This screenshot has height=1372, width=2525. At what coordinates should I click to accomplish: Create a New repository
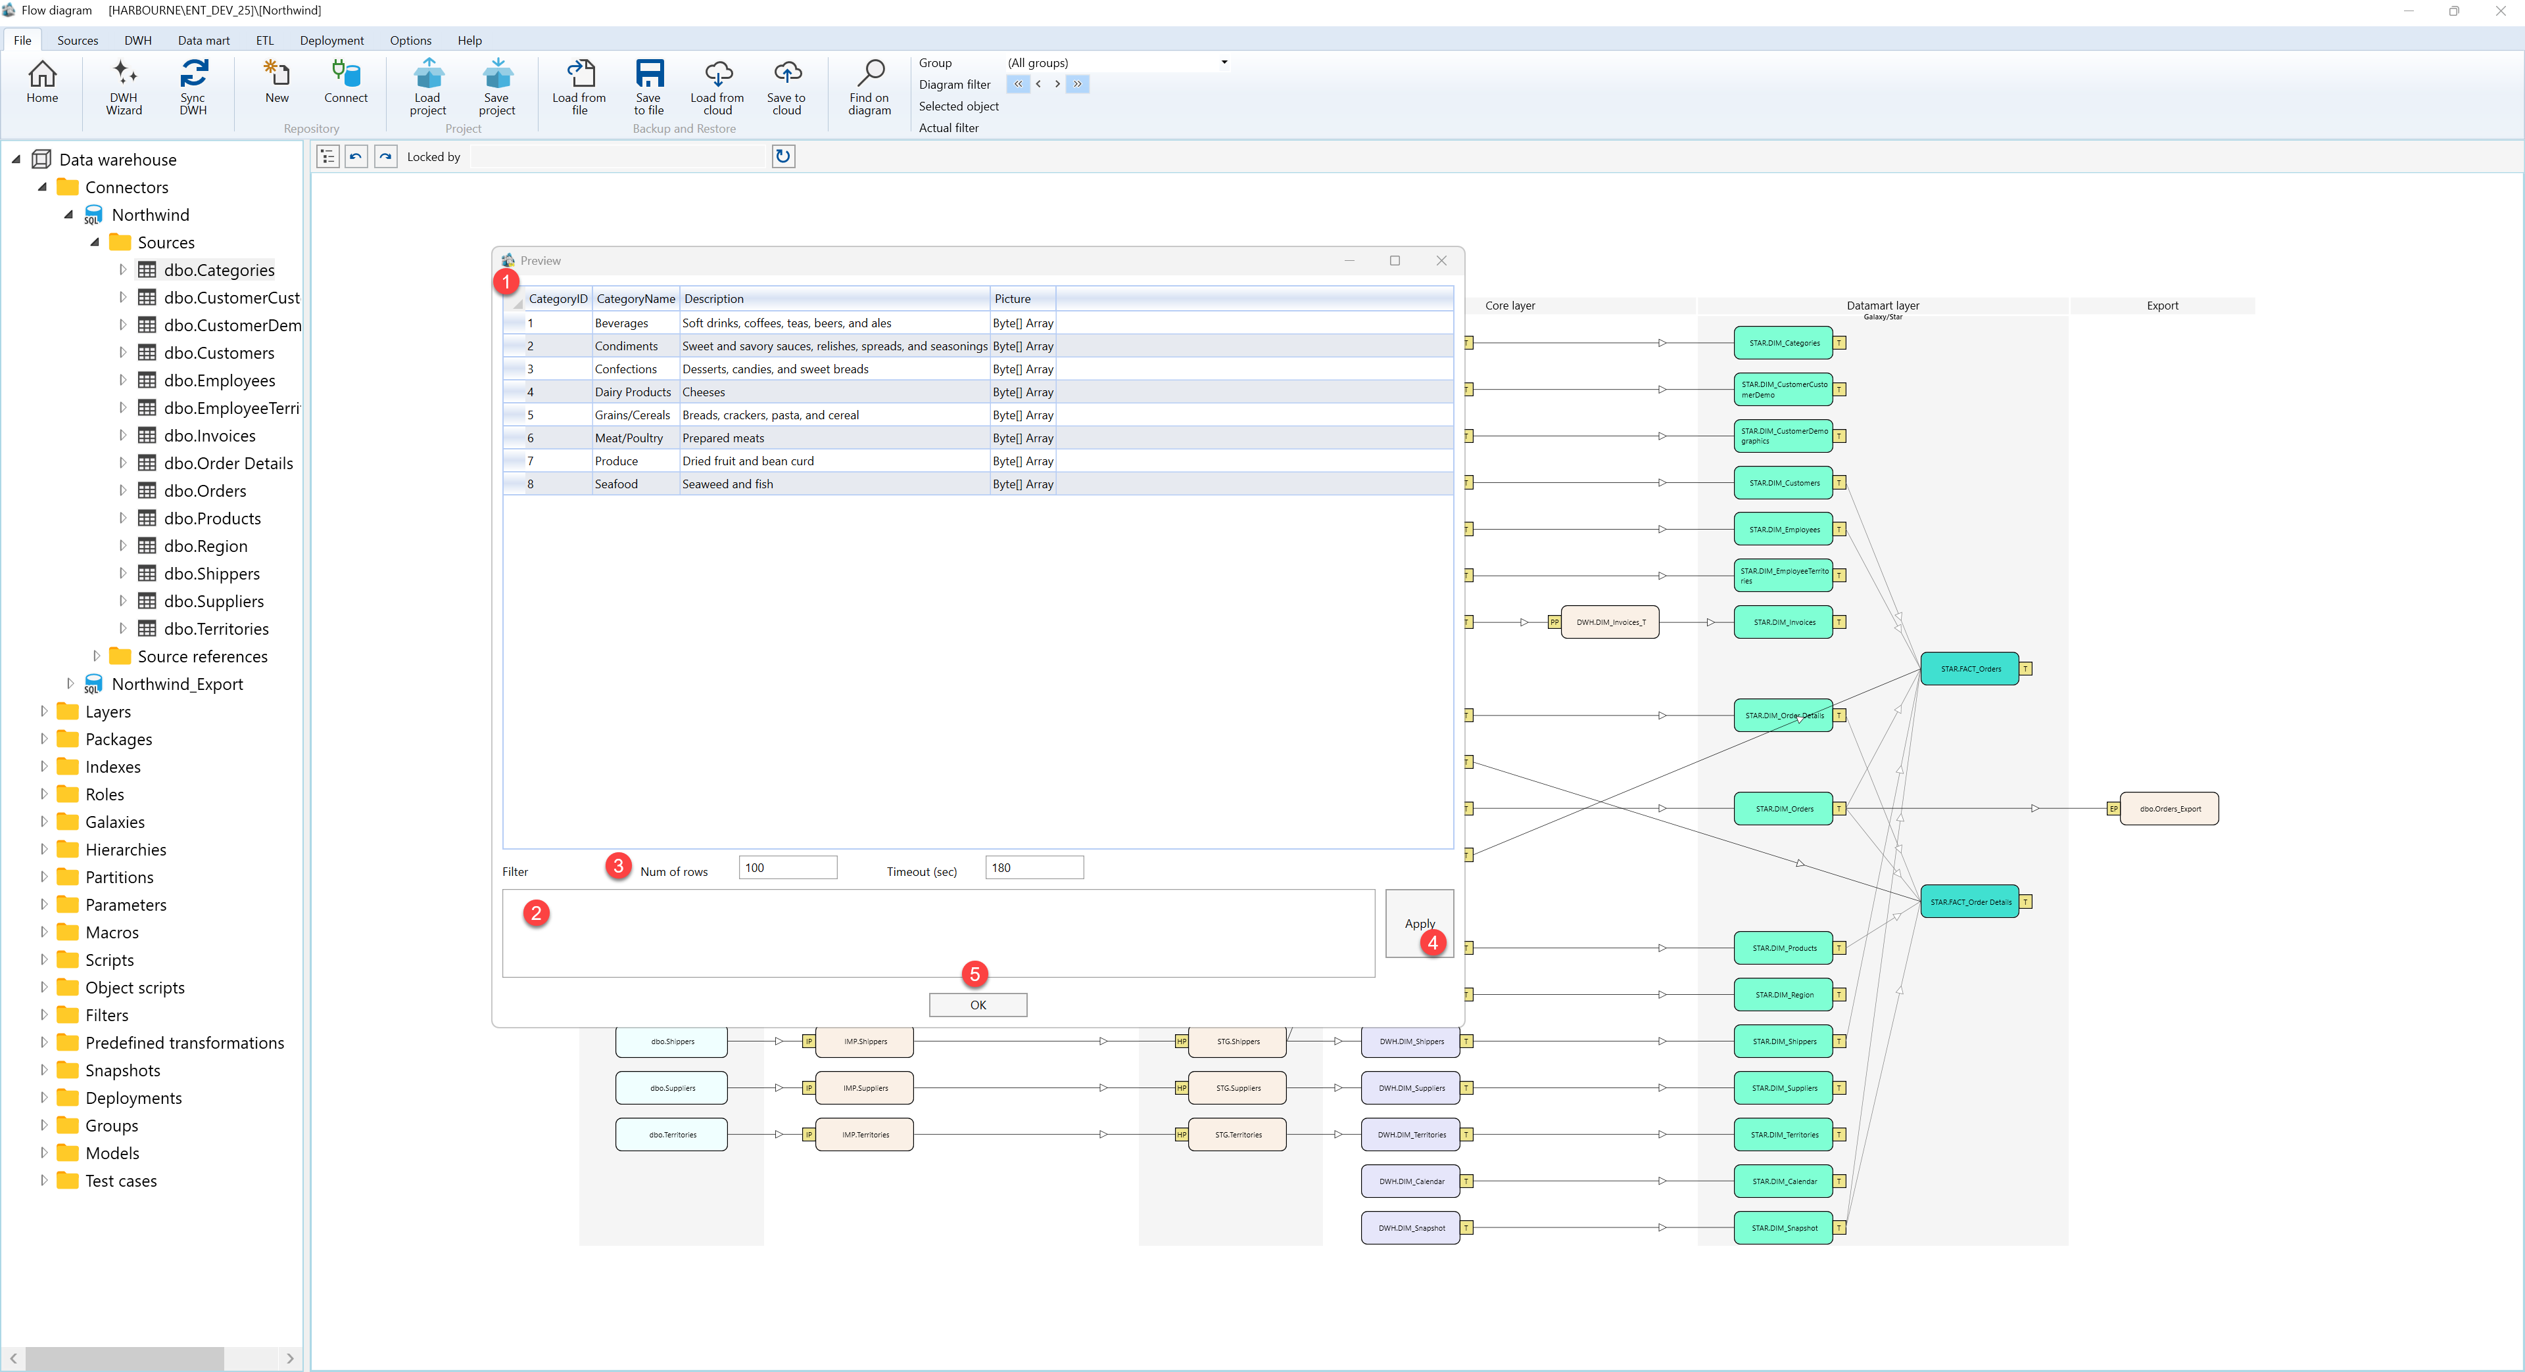[x=276, y=81]
